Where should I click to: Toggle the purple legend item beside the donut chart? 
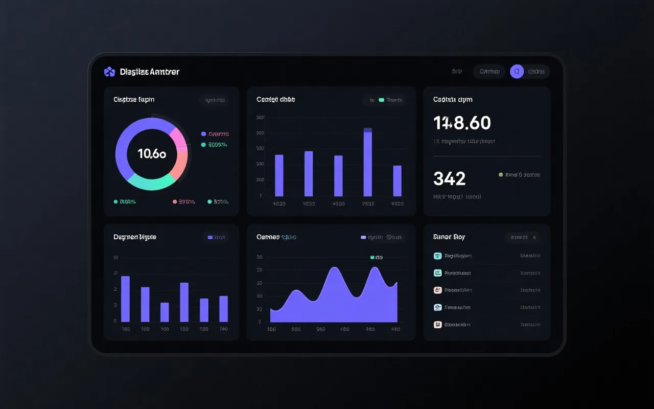tap(215, 134)
